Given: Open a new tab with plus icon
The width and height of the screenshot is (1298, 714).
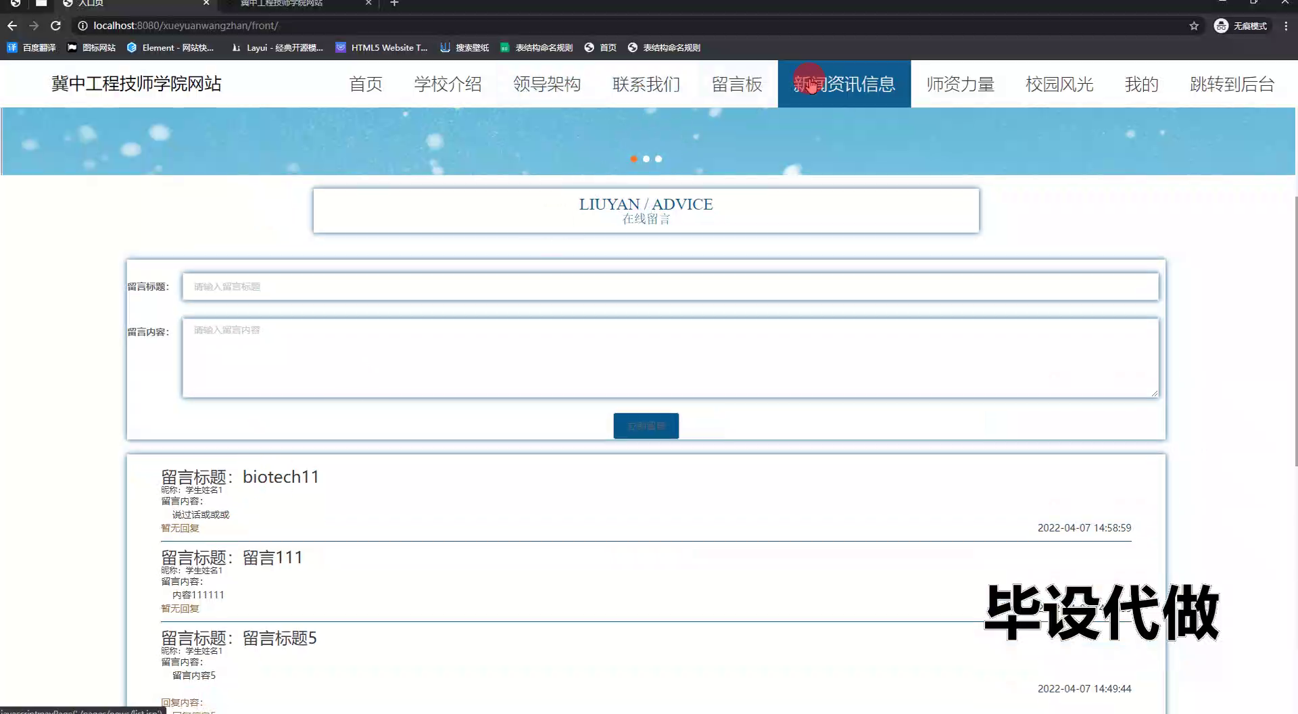Looking at the screenshot, I should [394, 3].
